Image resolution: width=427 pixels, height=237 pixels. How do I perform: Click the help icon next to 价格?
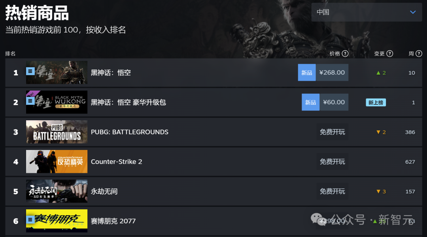(x=345, y=54)
